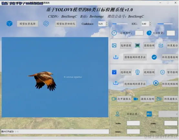Click the solid blue camera icon

pyautogui.click(x=136, y=99)
